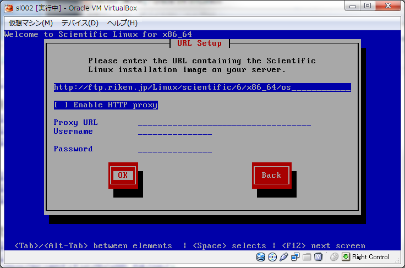Click the Proxy URL input field
Screen dimensions: 405x268
coord(225,123)
